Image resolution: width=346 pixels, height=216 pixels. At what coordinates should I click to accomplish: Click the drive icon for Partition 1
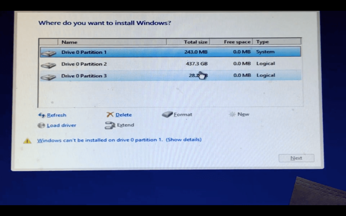[48, 53]
